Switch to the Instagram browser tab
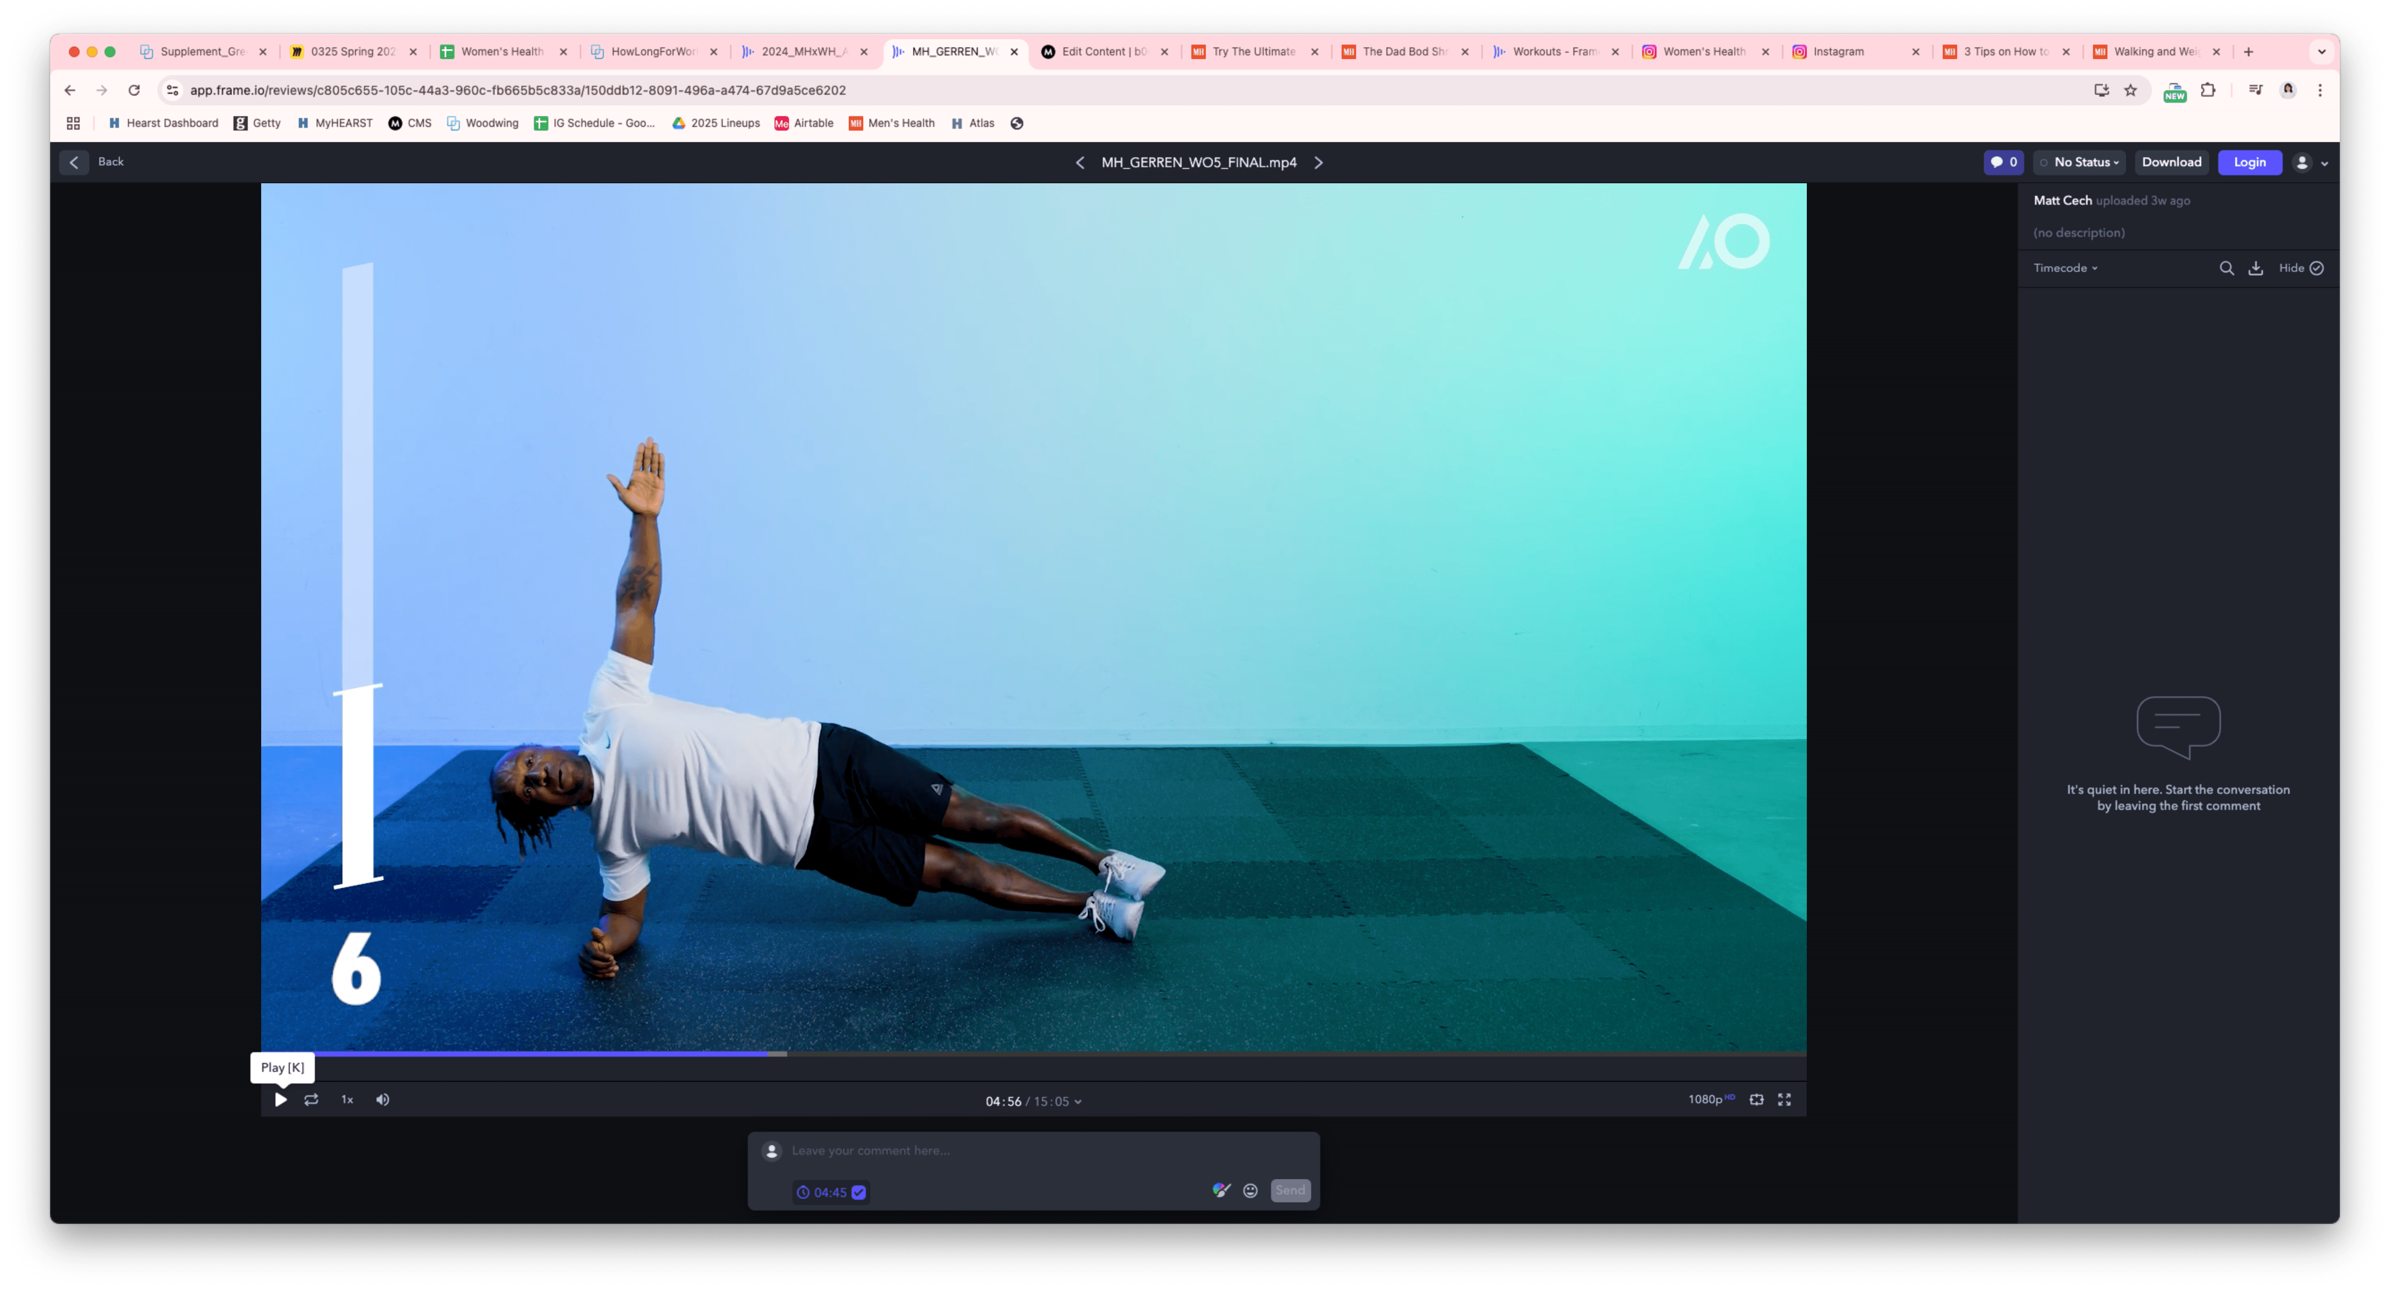The width and height of the screenshot is (2390, 1290). pyautogui.click(x=1838, y=52)
